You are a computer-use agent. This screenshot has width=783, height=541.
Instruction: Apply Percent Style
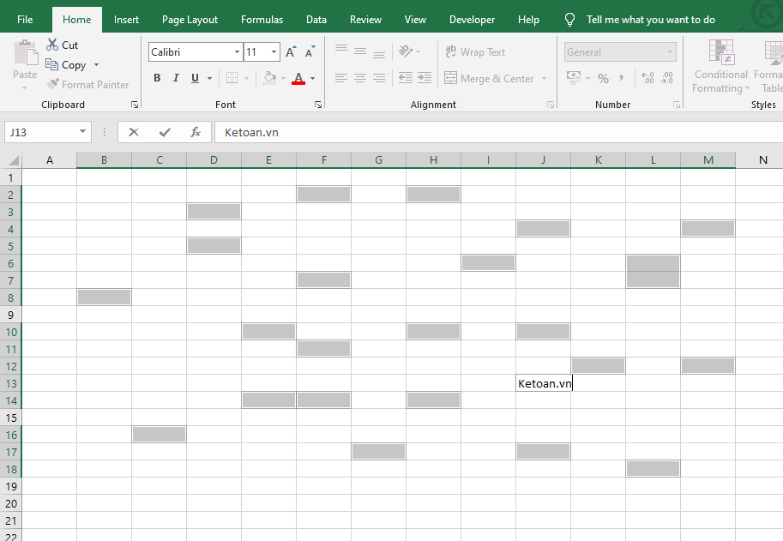pos(603,78)
